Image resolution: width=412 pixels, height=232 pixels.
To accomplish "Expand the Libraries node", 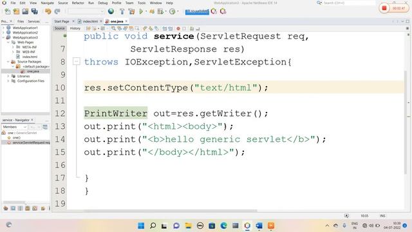I will (x=8, y=76).
